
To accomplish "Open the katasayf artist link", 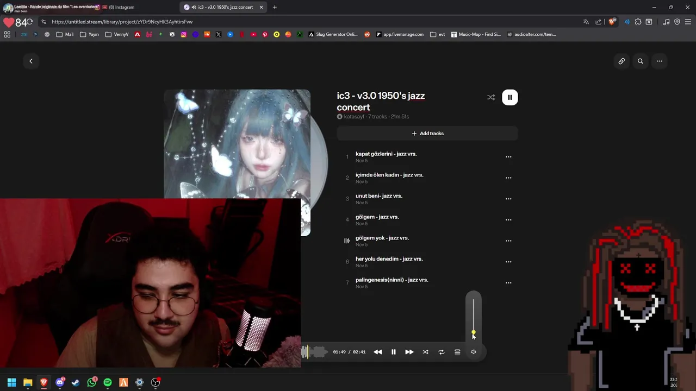I will [354, 117].
